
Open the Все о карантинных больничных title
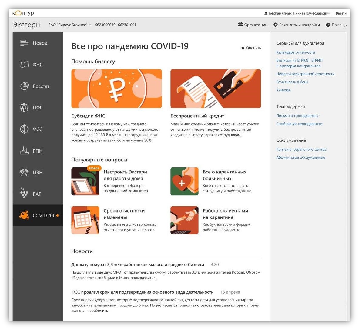click(225, 175)
